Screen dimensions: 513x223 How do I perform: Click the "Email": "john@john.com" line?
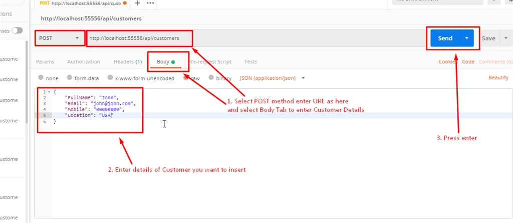[100, 103]
